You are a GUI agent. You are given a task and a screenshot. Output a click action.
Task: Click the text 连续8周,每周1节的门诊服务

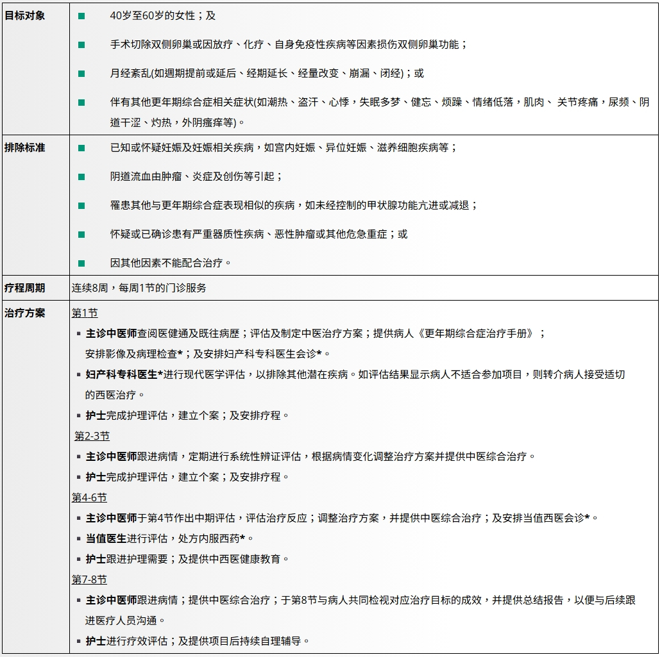pos(139,288)
